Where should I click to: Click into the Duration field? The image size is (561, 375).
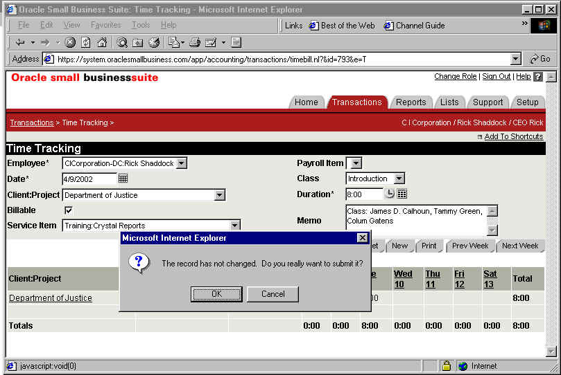pos(364,194)
